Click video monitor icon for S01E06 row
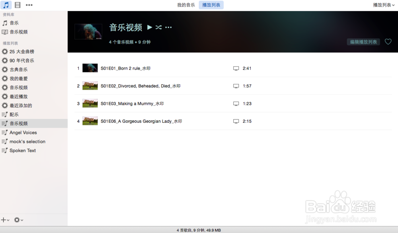Viewport: 398px width, 233px height. tap(236, 121)
